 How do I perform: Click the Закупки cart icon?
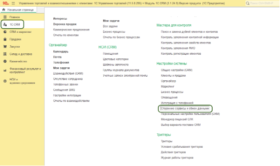pyautogui.click(x=5, y=47)
